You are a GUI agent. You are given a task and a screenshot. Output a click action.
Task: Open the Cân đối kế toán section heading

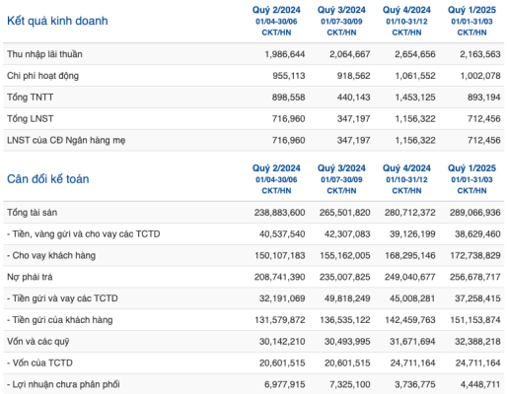pos(48,179)
